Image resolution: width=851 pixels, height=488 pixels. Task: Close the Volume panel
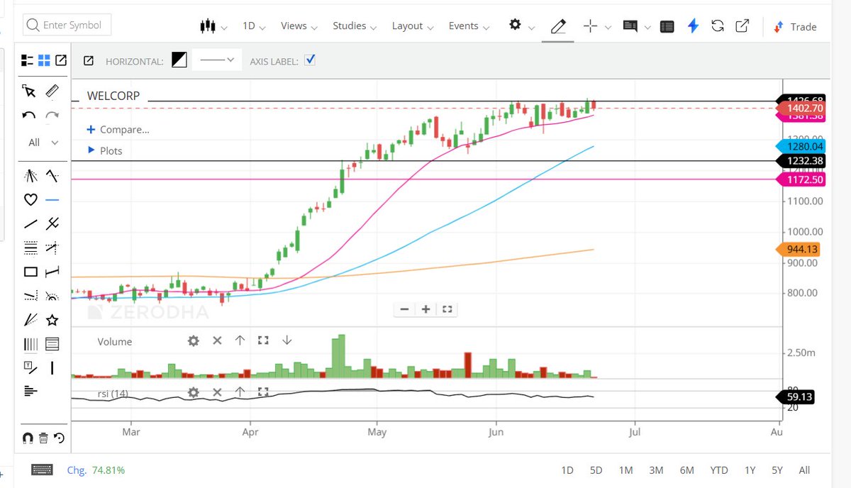(x=217, y=340)
